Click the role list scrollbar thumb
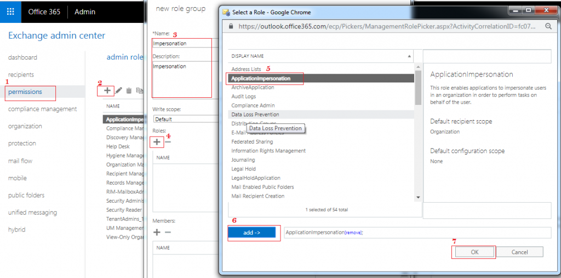 point(418,87)
